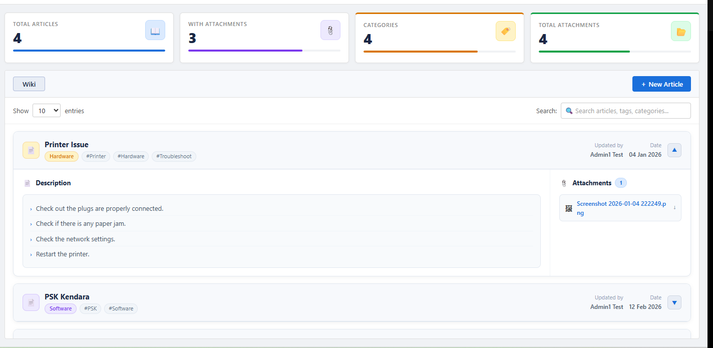Viewport: 713px width, 348px height.
Task: Click 'Restart the printer.' line
Action: click(63, 254)
